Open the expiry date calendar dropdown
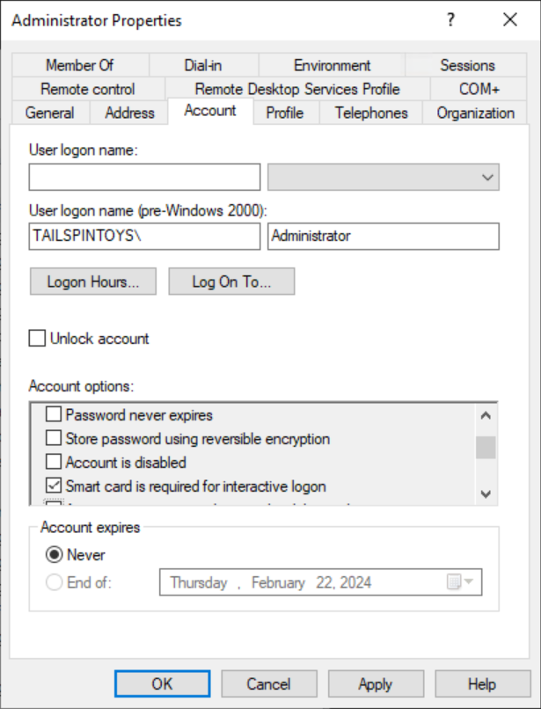Viewport: 541px width, 709px height. click(x=460, y=582)
